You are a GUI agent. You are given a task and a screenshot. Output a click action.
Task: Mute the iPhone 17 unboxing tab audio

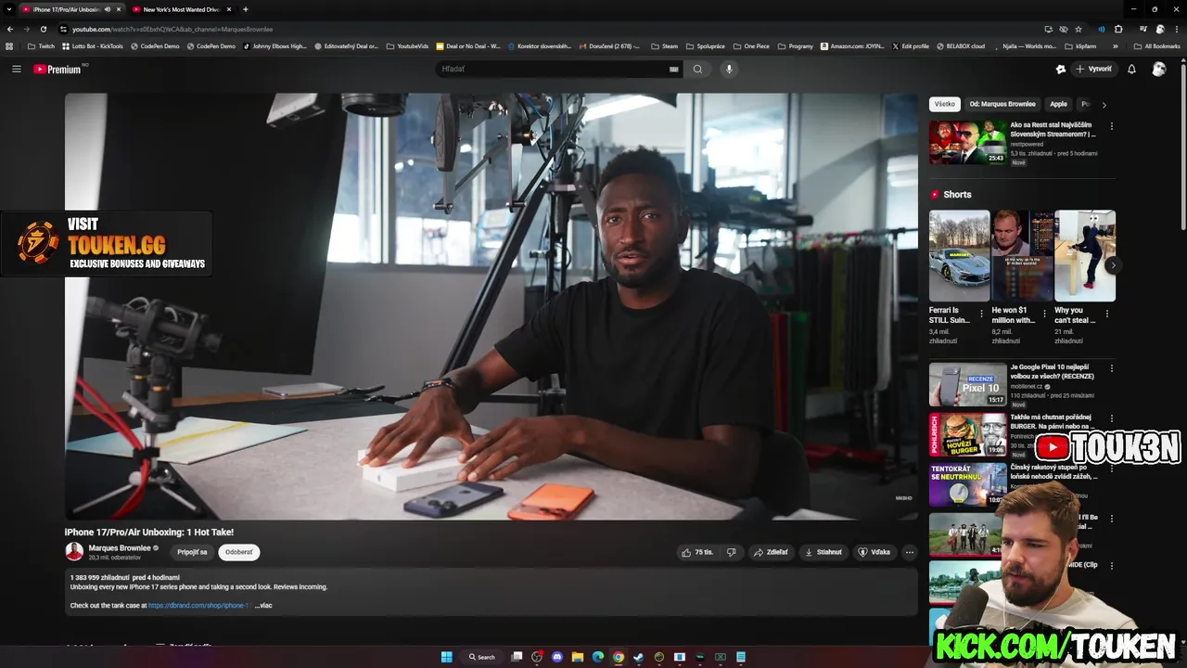click(x=108, y=9)
